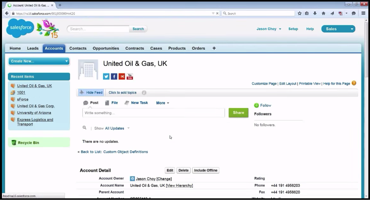This screenshot has height=200, width=370.
Task: Open the Contacts tab
Action: click(x=78, y=48)
